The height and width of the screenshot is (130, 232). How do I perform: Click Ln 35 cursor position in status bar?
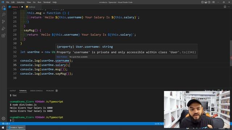159,123
